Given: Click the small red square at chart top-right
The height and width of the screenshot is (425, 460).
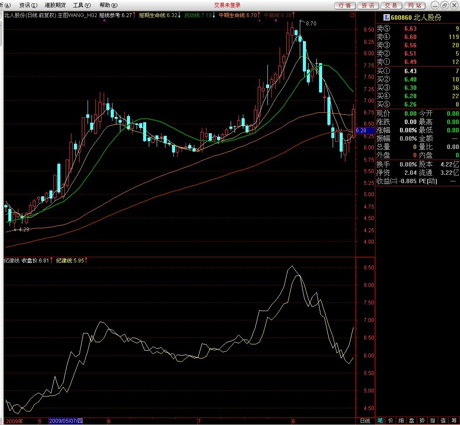Looking at the screenshot, I should 352,15.
